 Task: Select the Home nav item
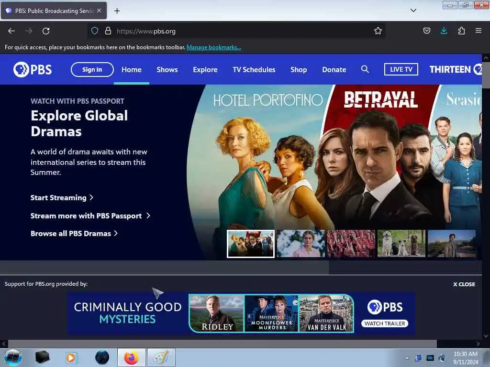coord(132,69)
